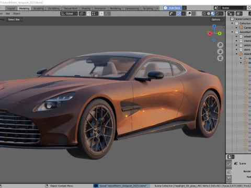251x188 pixels.
Task: Click the Z axis on navigation gizmo
Action: tap(214, 26)
